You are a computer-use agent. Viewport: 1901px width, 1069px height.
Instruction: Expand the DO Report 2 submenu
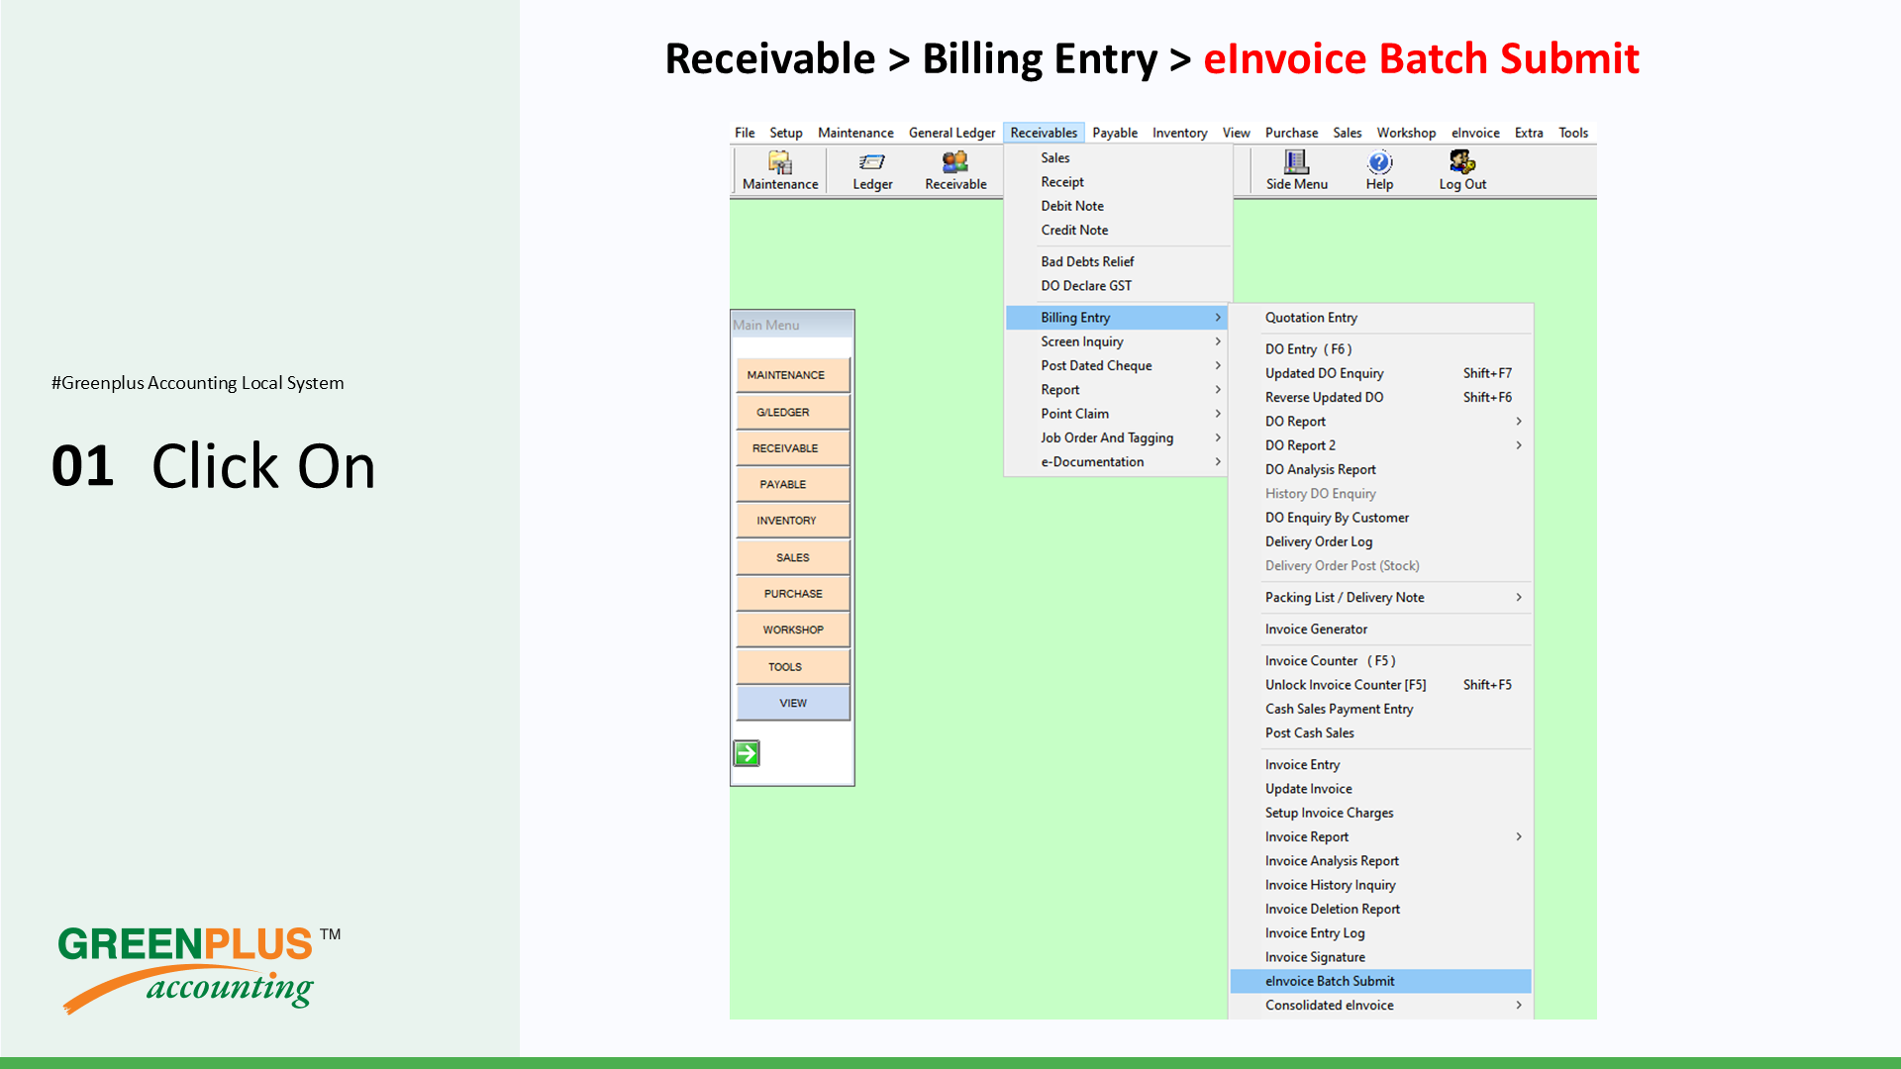coord(1380,445)
